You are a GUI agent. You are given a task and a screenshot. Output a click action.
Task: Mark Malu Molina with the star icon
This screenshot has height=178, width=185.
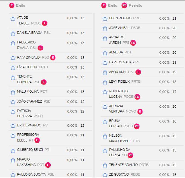[13, 92]
